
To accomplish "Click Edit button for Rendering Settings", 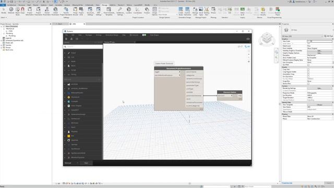I will 319,88.
